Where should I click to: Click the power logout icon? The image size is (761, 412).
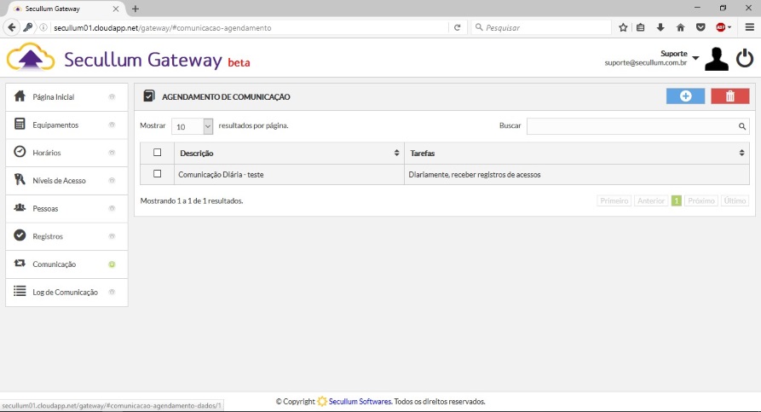pyautogui.click(x=744, y=58)
